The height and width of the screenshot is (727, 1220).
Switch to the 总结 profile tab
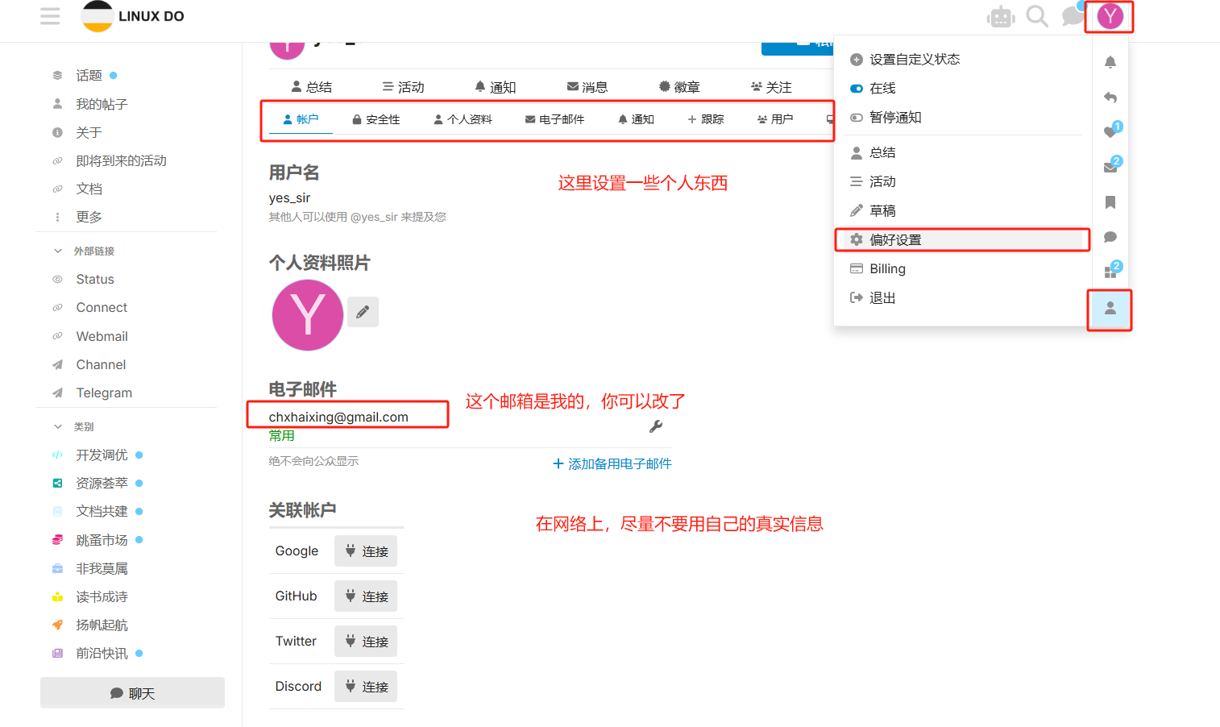(311, 87)
